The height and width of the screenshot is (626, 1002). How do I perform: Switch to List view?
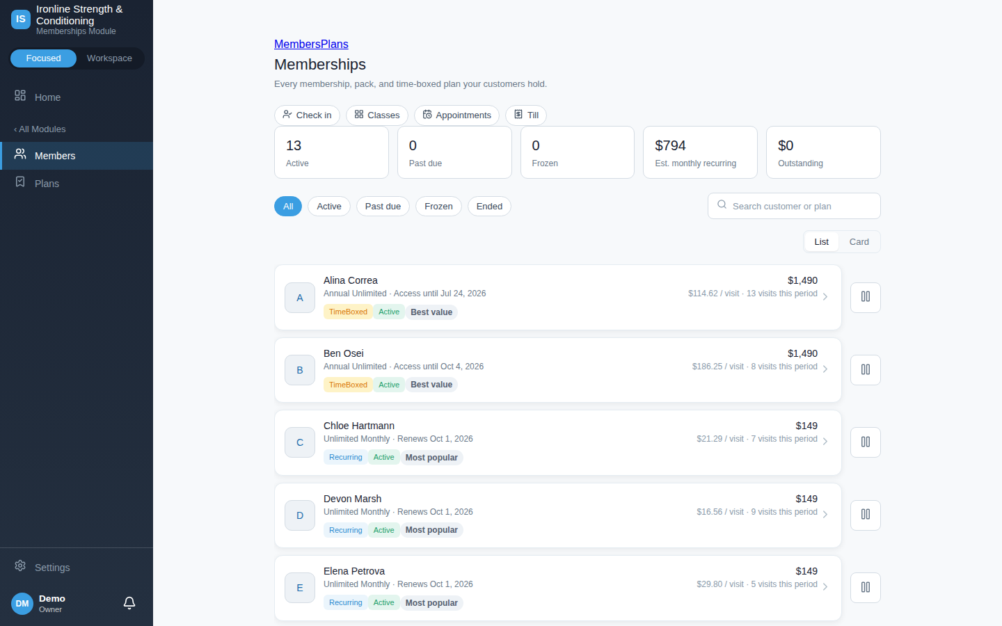[822, 242]
